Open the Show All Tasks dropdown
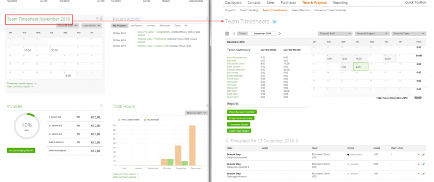This screenshot has height=182, width=434. [x=409, y=34]
